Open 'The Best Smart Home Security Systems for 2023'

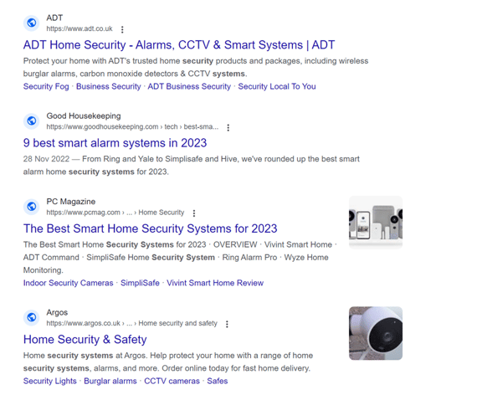pos(151,228)
